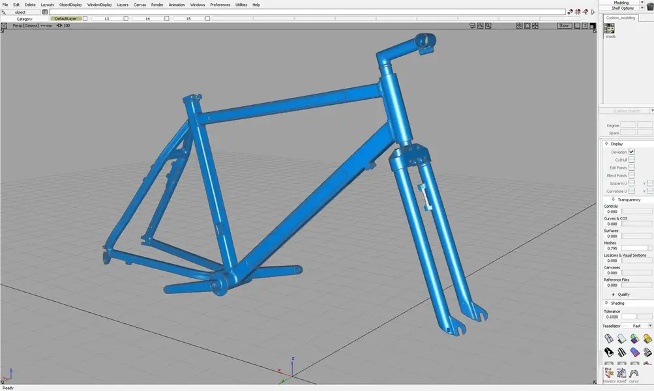Switch to the Custom_modeling shelf tab
Image resolution: width=654 pixels, height=391 pixels.
click(620, 18)
